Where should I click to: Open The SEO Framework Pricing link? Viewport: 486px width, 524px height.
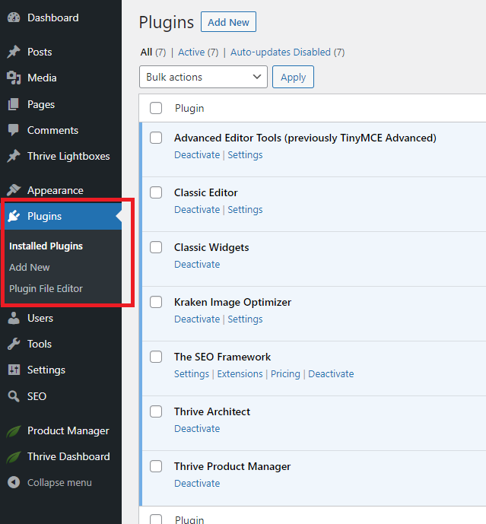click(285, 374)
